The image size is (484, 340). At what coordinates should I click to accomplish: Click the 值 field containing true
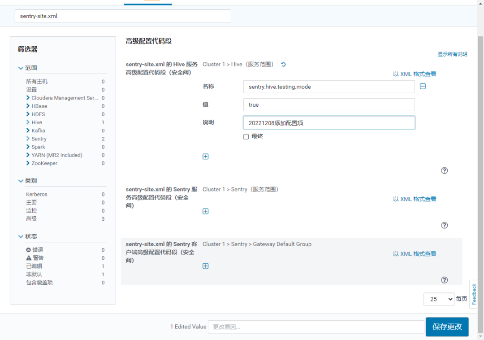(x=329, y=105)
